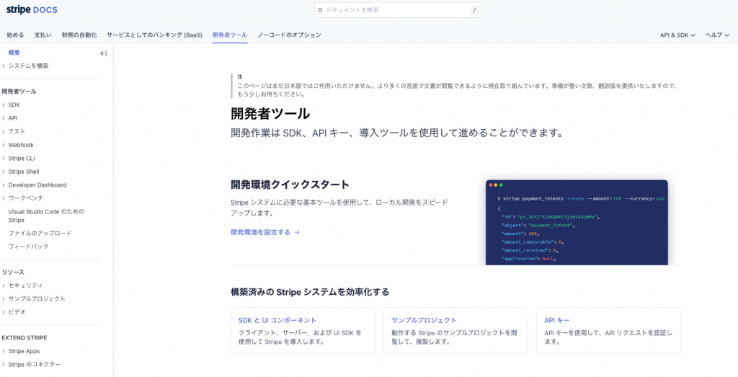This screenshot has height=377, width=738.
Task: Open the サンプルプロジェクト card
Action: [x=455, y=331]
